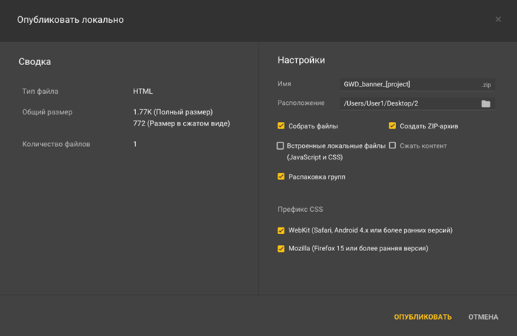
Task: Click the Количество файлов label
Action: point(56,144)
